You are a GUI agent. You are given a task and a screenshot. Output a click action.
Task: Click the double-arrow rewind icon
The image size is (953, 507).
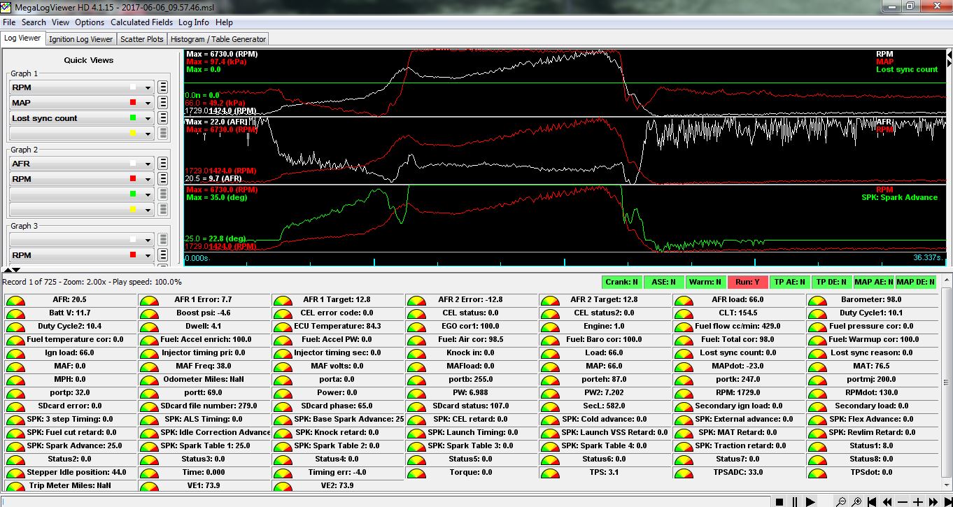[x=887, y=501]
